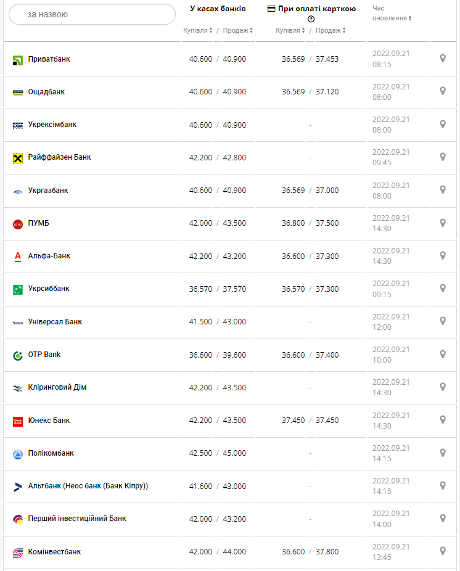Open the Укрсиббанк bank link
Viewport: 460px width, 571px height.
pos(49,289)
